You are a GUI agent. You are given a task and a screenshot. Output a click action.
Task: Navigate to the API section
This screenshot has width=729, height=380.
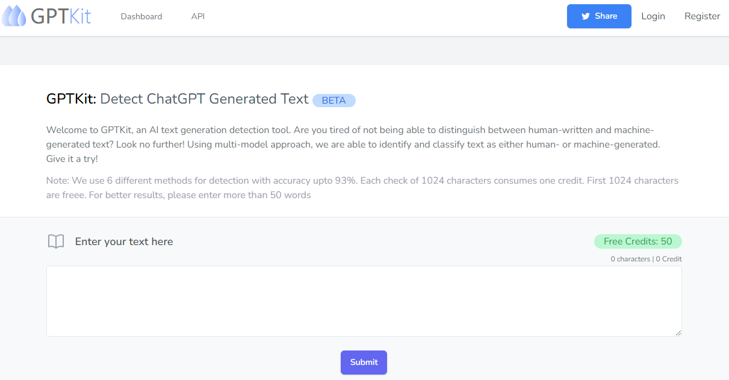tap(198, 16)
